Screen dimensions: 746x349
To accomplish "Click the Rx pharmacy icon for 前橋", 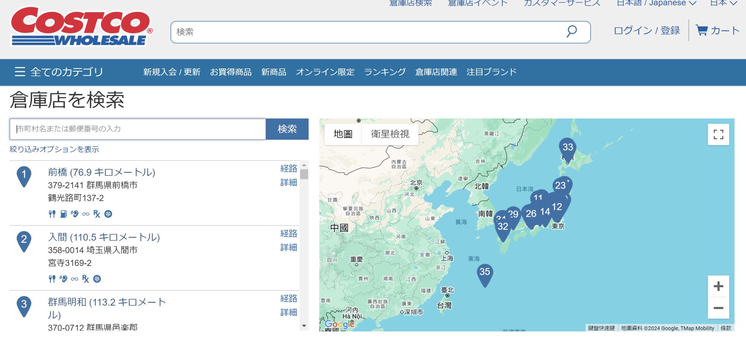I will click(97, 214).
